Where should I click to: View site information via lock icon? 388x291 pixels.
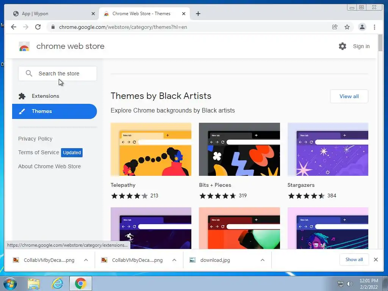pos(53,27)
